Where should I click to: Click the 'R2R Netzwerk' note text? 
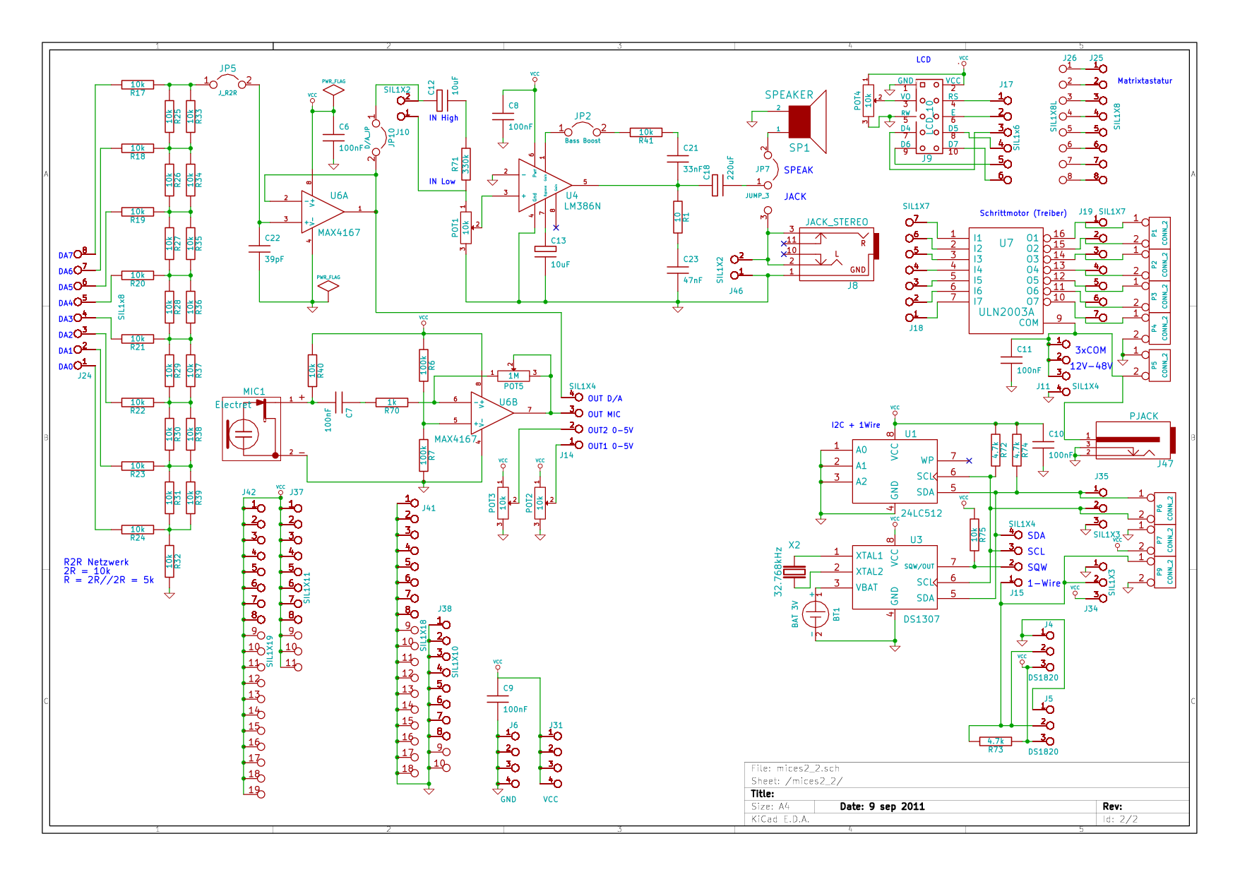[97, 562]
